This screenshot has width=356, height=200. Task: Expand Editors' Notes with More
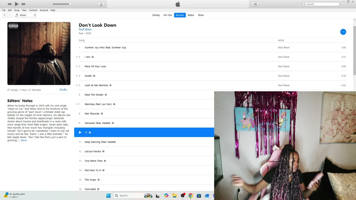[x=24, y=140]
